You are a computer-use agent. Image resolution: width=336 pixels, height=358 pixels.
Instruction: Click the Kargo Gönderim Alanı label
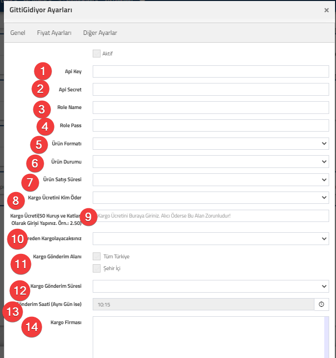tap(57, 257)
